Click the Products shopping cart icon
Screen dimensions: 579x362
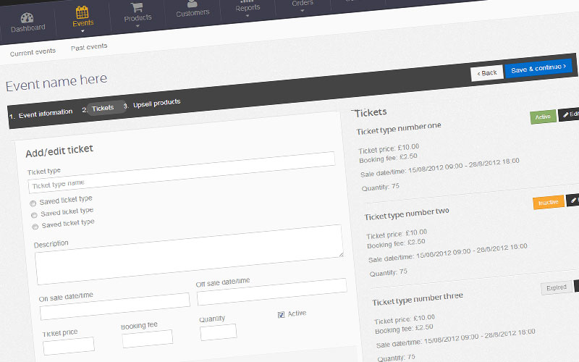tap(137, 7)
